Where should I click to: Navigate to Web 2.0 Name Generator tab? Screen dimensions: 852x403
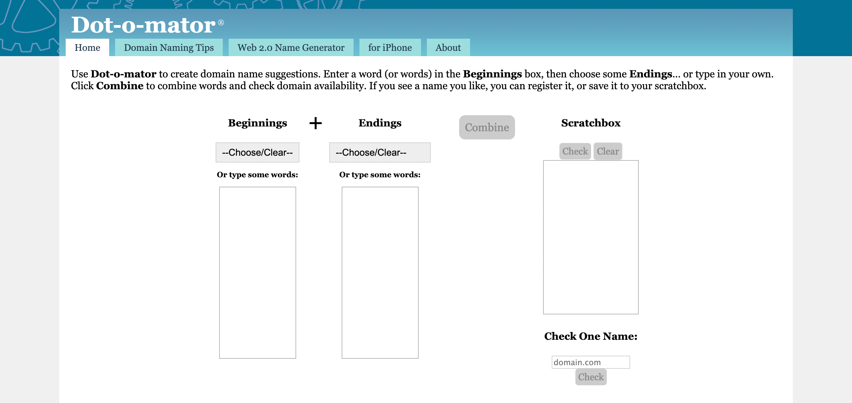coord(292,48)
